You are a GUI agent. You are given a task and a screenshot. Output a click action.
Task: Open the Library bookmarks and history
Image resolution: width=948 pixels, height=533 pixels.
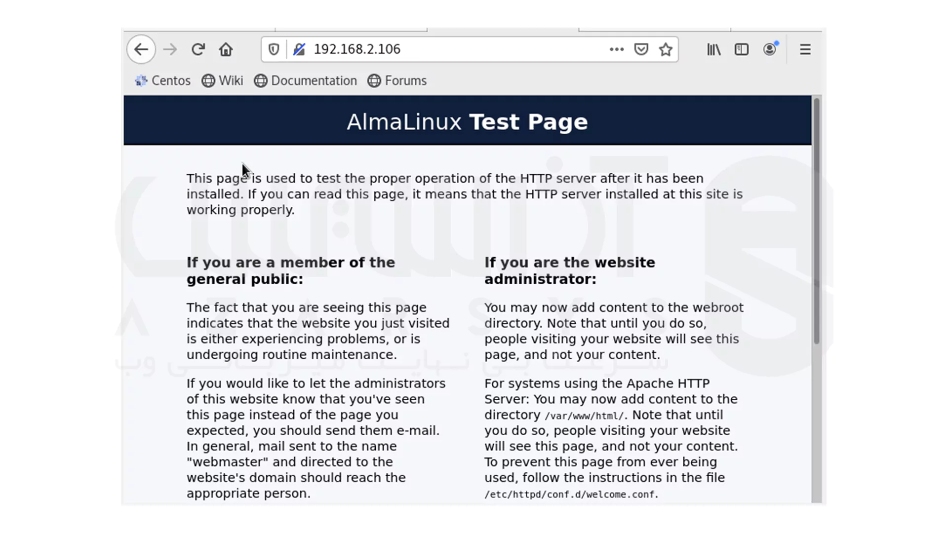(x=714, y=49)
